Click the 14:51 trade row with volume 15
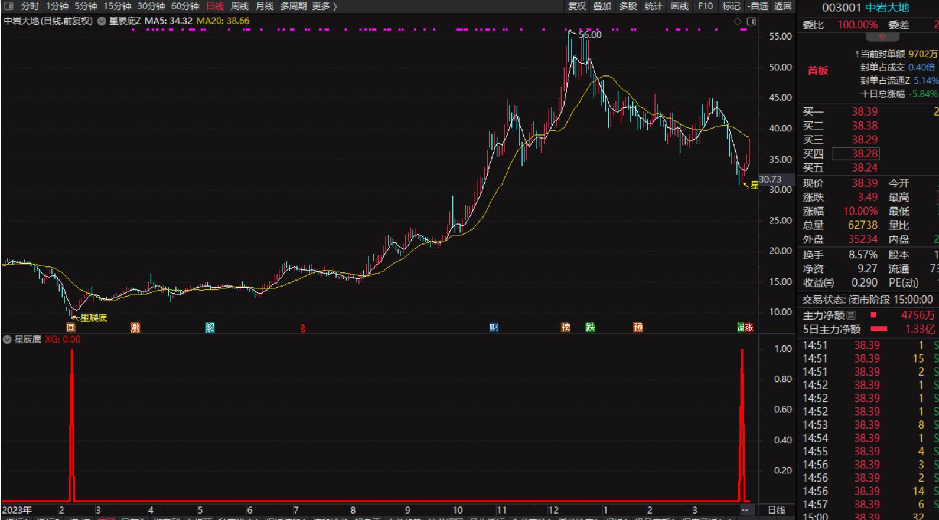The width and height of the screenshot is (939, 520). pyautogui.click(x=866, y=358)
